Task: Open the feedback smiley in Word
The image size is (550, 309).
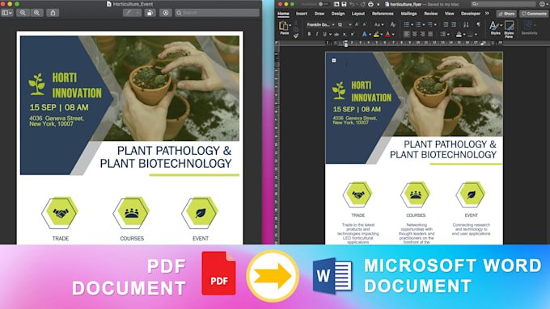Action: (x=542, y=4)
